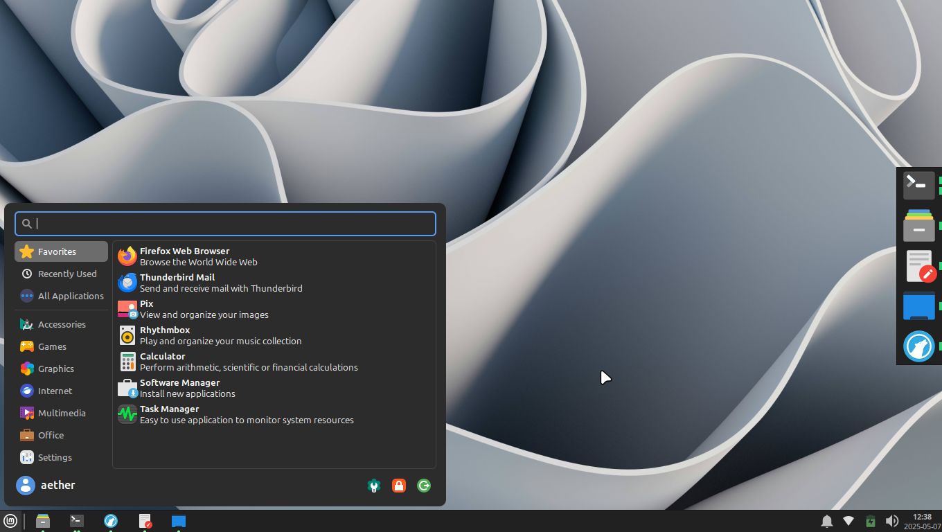The height and width of the screenshot is (532, 942).
Task: Launch Software Manager
Action: [x=179, y=388]
